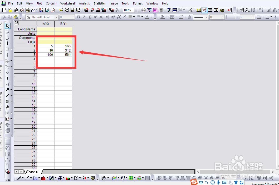Click the Print icon
The width and height of the screenshot is (279, 185).
click(x=144, y=10)
